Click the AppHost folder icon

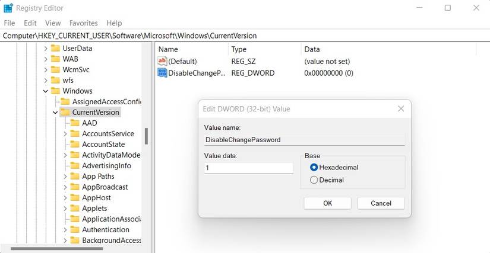coord(75,197)
